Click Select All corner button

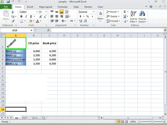point(3,35)
